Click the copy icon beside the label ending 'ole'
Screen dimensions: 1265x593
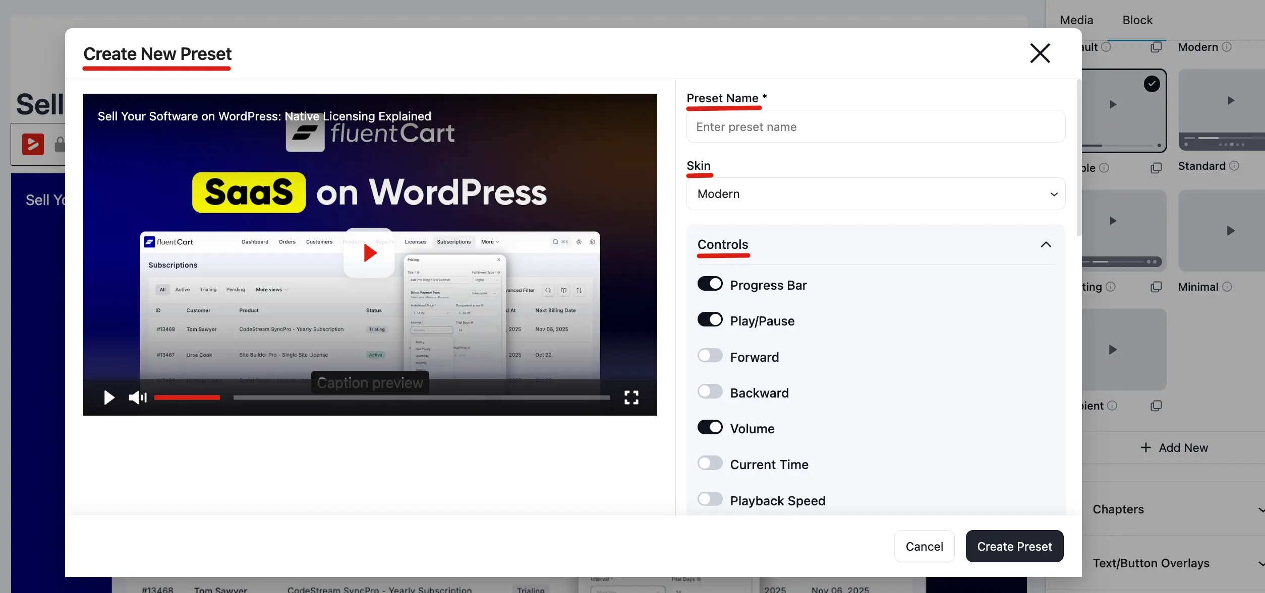1156,168
